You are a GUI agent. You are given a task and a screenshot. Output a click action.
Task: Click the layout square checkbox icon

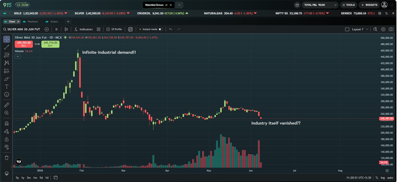[x=347, y=29]
